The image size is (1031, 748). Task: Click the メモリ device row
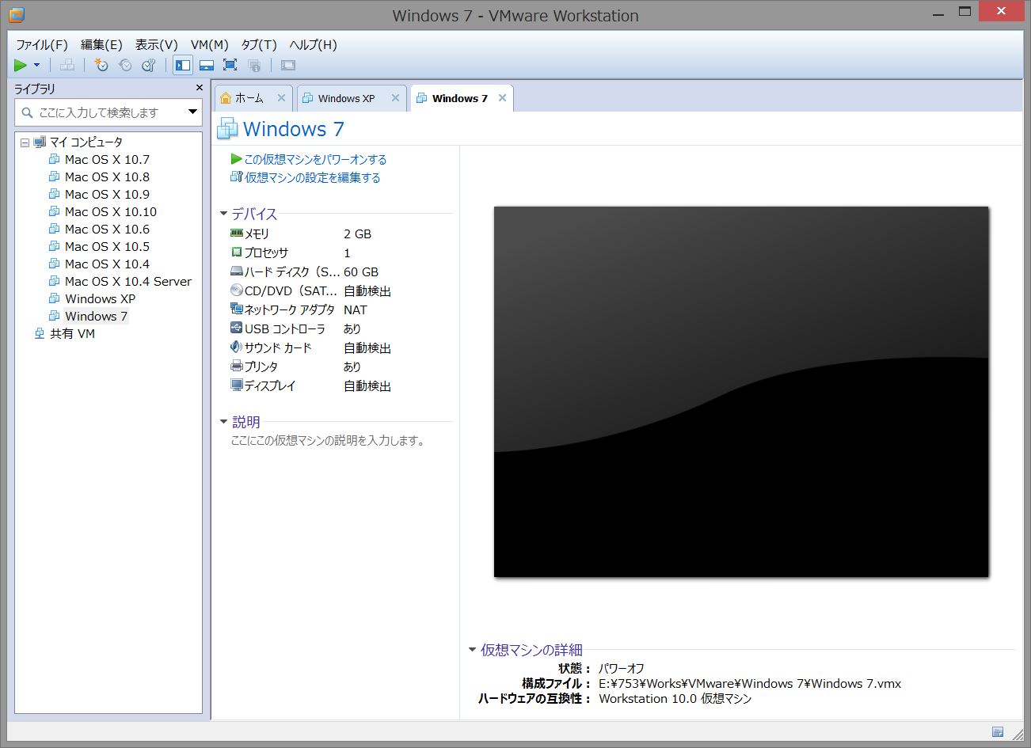(341, 234)
